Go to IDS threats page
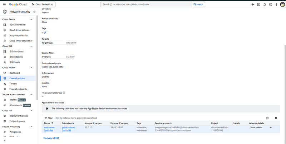The height and width of the screenshot is (144, 286). 15,62
